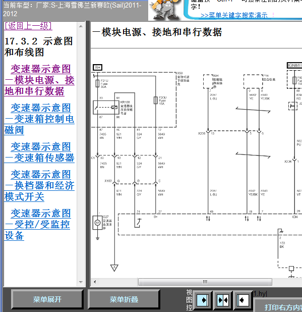
Task: Click the right-arrow-to-bar view control icon
Action: 203,300
